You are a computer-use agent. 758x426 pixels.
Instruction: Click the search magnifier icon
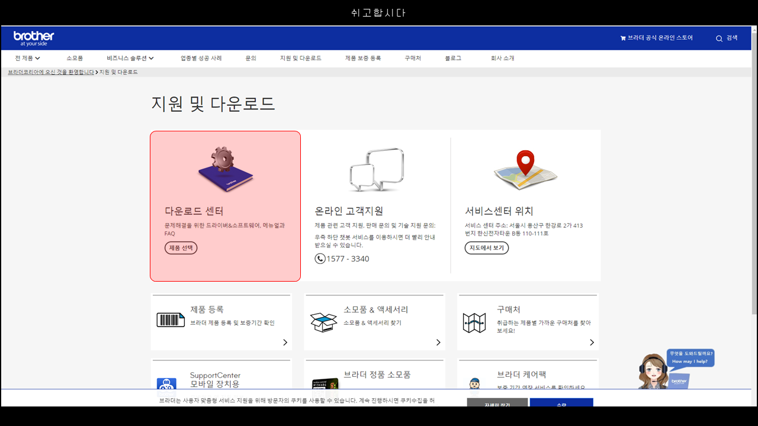(719, 38)
